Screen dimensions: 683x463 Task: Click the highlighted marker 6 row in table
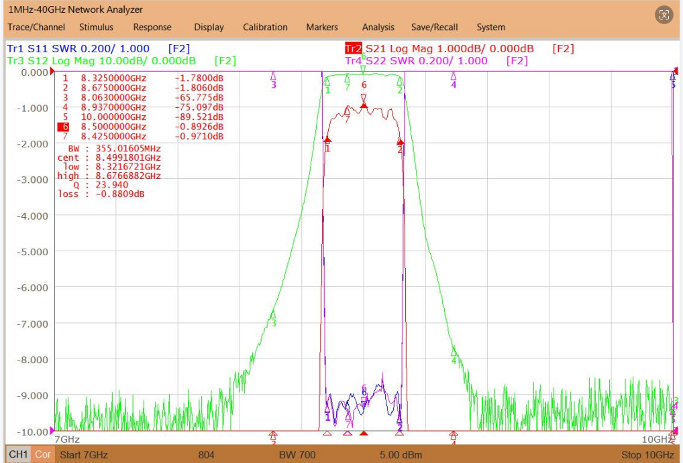coord(140,127)
